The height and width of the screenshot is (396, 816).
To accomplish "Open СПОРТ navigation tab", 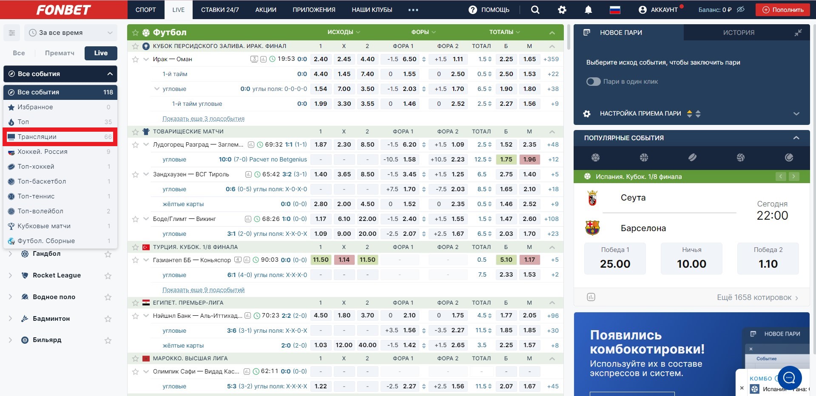I will coord(146,10).
